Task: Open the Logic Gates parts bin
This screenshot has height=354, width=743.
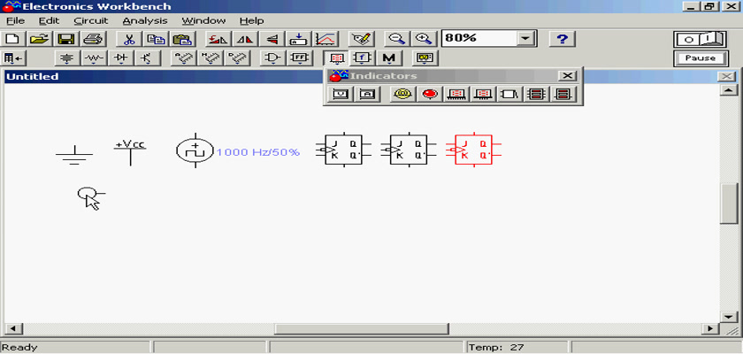Action: coord(274,58)
